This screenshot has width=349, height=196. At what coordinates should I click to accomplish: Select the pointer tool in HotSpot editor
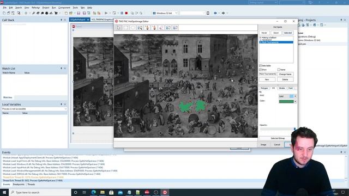tap(119, 28)
